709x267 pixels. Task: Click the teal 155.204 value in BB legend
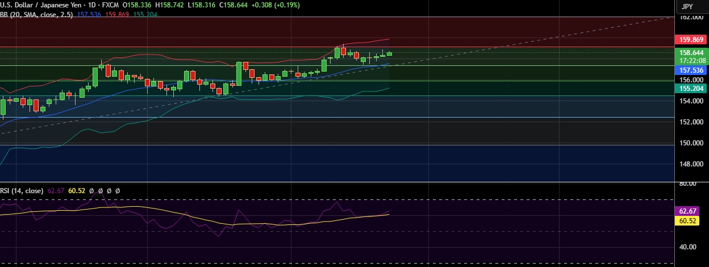tap(144, 14)
